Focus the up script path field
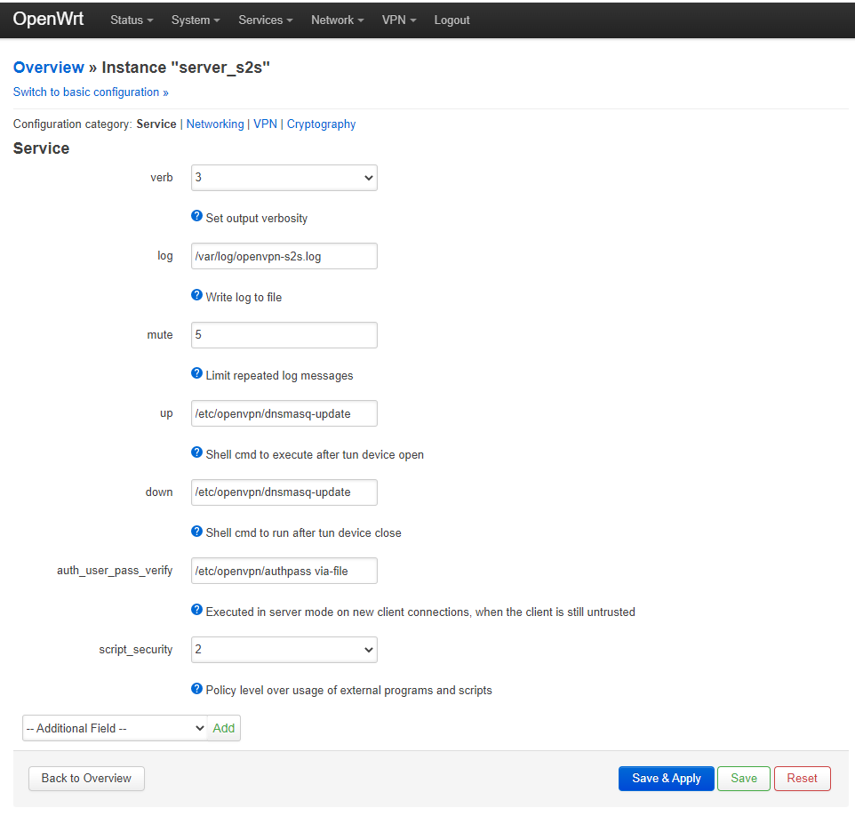The image size is (855, 816). point(284,414)
